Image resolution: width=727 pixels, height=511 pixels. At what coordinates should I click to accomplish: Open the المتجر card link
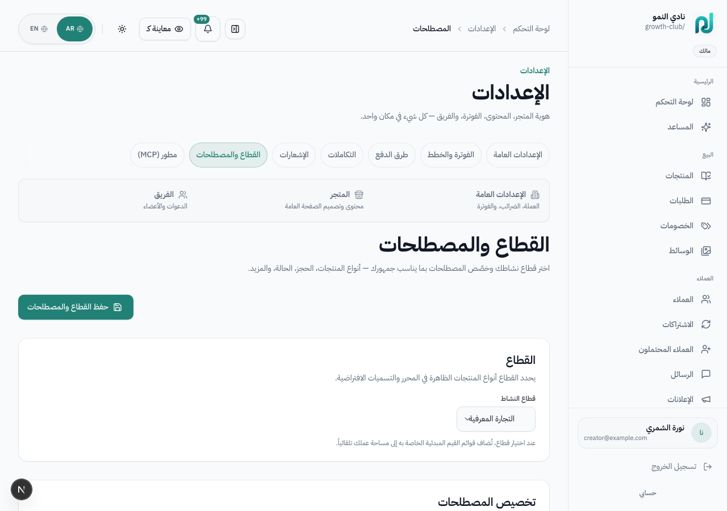[x=324, y=200]
